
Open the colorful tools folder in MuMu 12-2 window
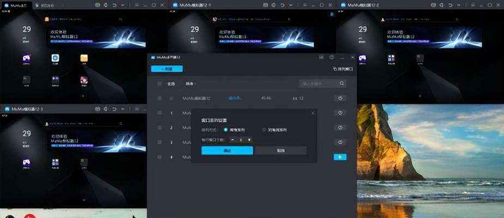coord(391,58)
